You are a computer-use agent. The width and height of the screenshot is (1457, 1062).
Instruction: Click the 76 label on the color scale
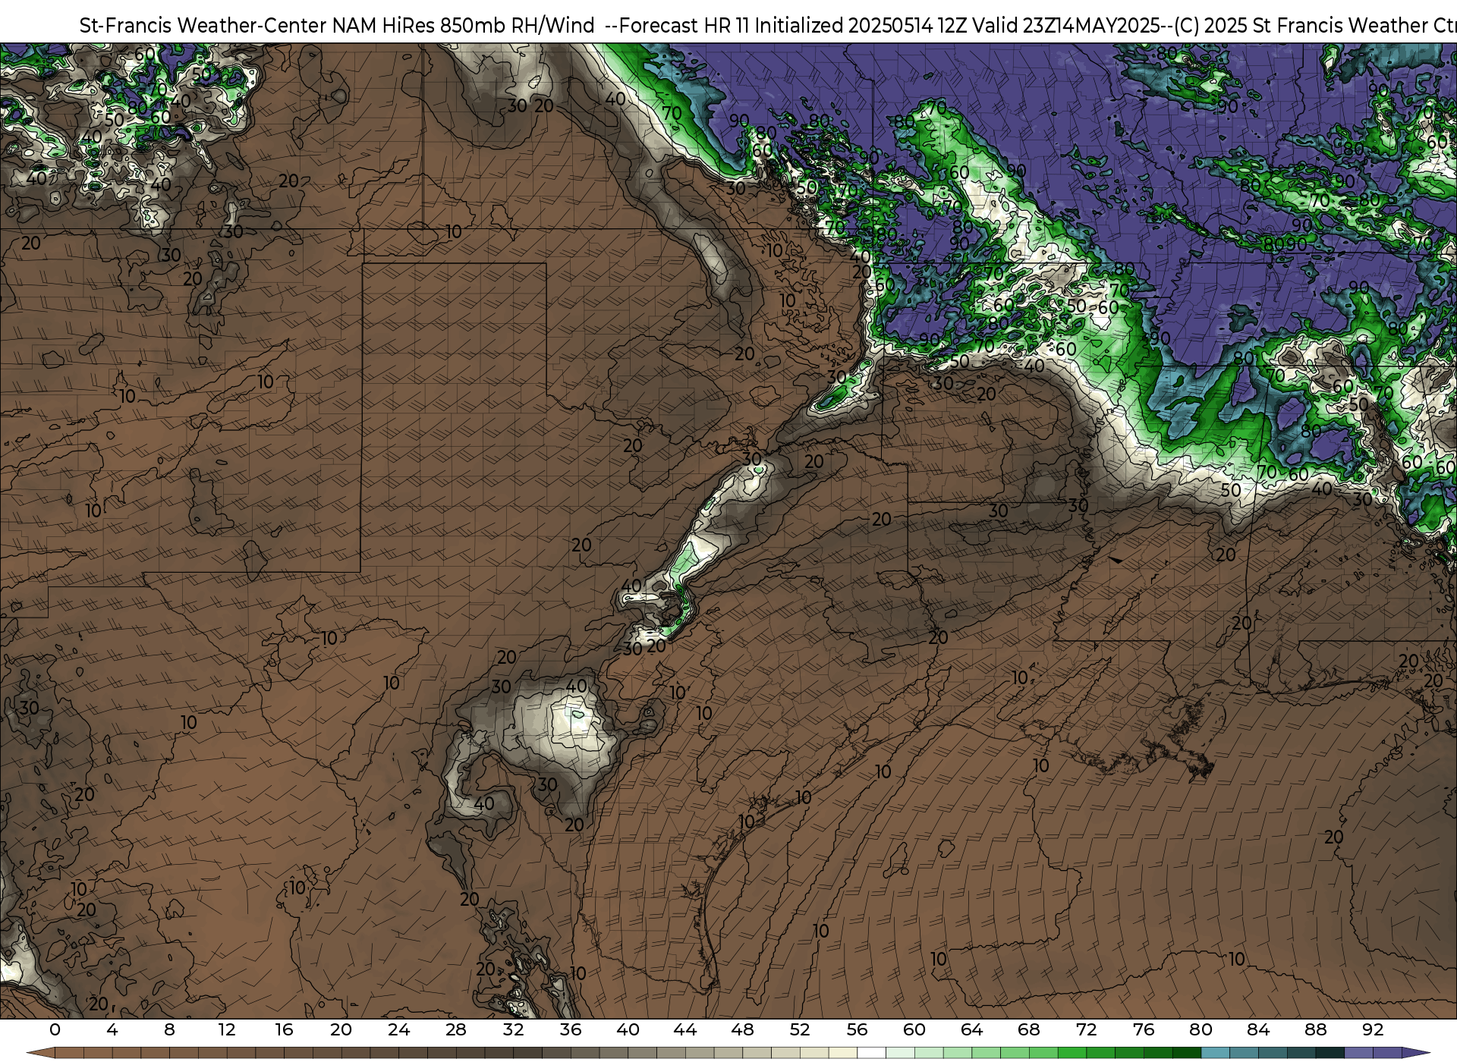(x=1144, y=1029)
